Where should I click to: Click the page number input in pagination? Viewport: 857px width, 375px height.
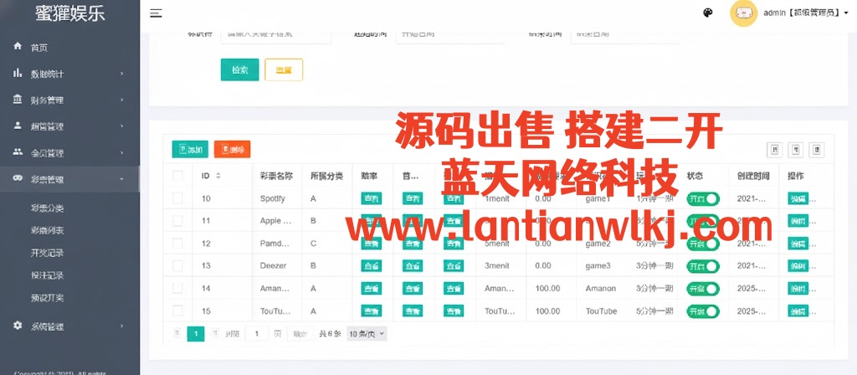(x=257, y=333)
